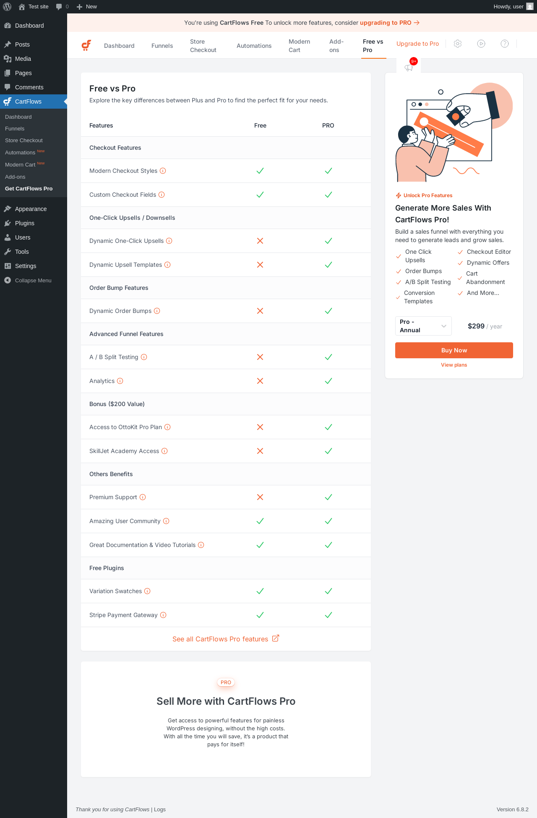Click New in the admin bar

click(87, 7)
